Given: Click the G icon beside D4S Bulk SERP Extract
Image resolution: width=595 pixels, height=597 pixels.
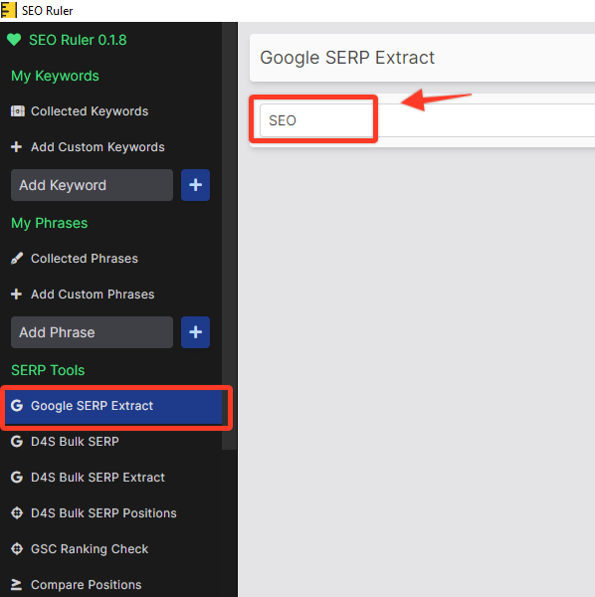Looking at the screenshot, I should 17,478.
